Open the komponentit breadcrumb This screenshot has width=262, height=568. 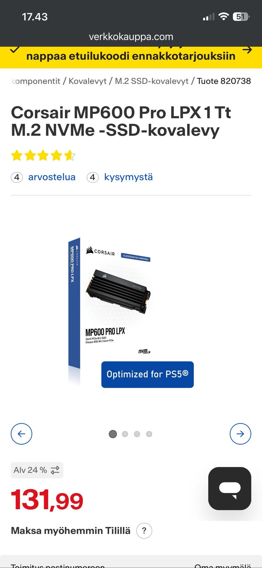click(35, 81)
